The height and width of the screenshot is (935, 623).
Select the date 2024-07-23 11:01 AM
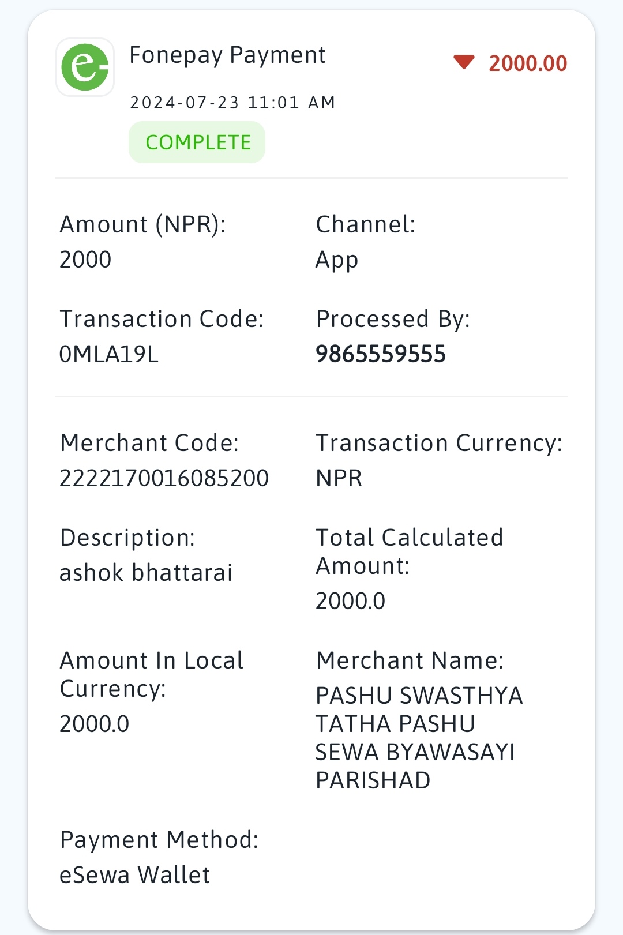click(232, 103)
